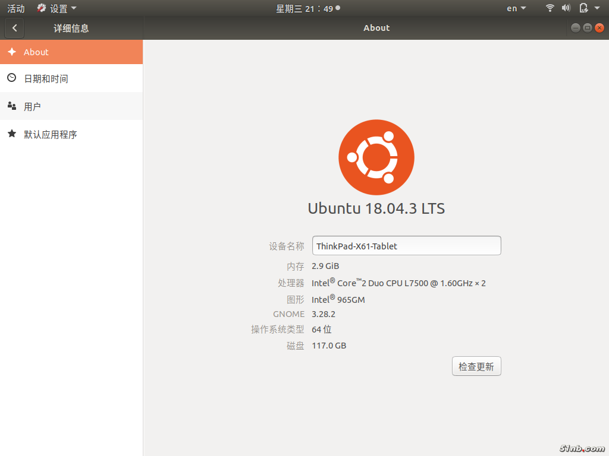Open the en input source dropdown
Image resolution: width=609 pixels, height=456 pixels.
point(516,8)
